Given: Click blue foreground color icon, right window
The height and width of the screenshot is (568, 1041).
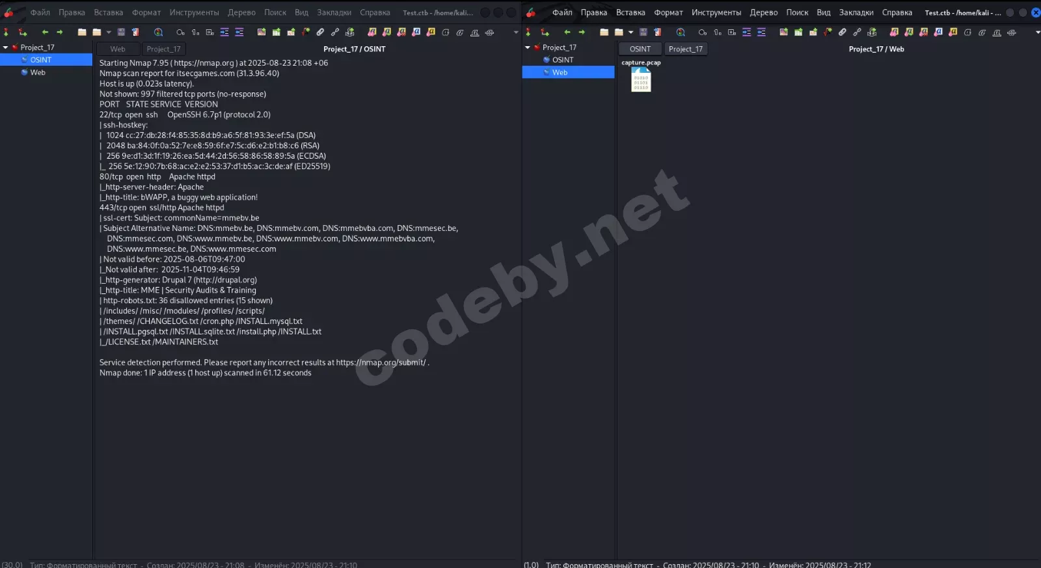Looking at the screenshot, I should 938,32.
